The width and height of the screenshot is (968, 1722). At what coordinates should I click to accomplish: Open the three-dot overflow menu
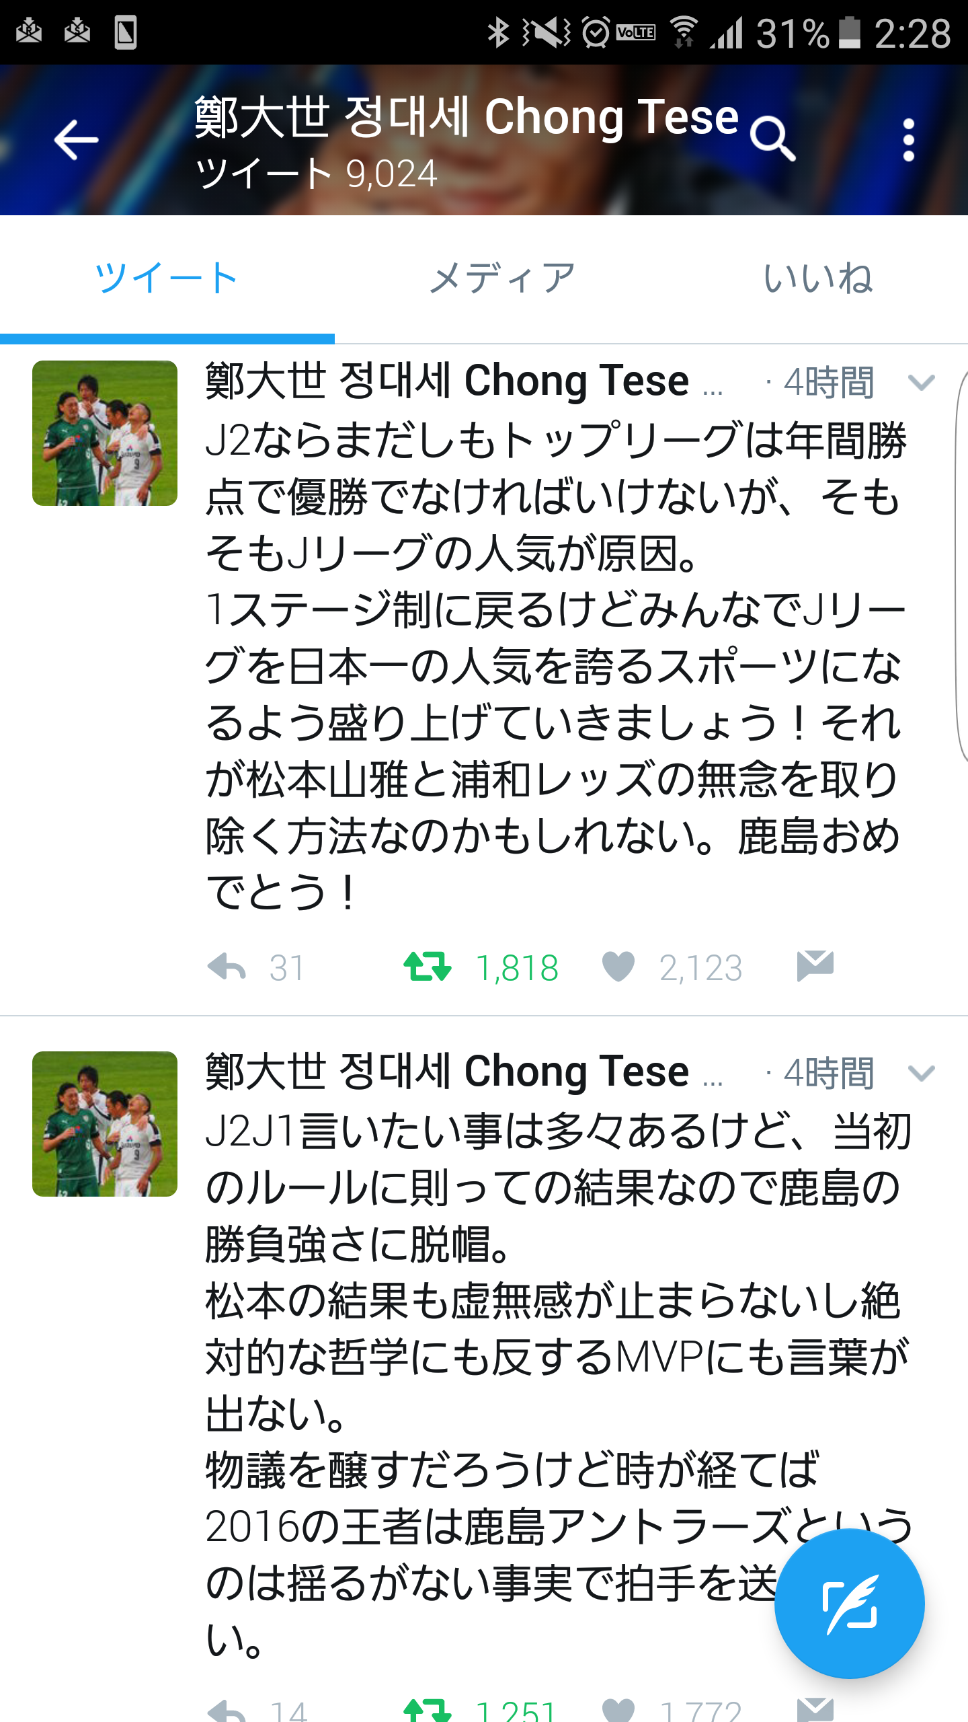[908, 140]
